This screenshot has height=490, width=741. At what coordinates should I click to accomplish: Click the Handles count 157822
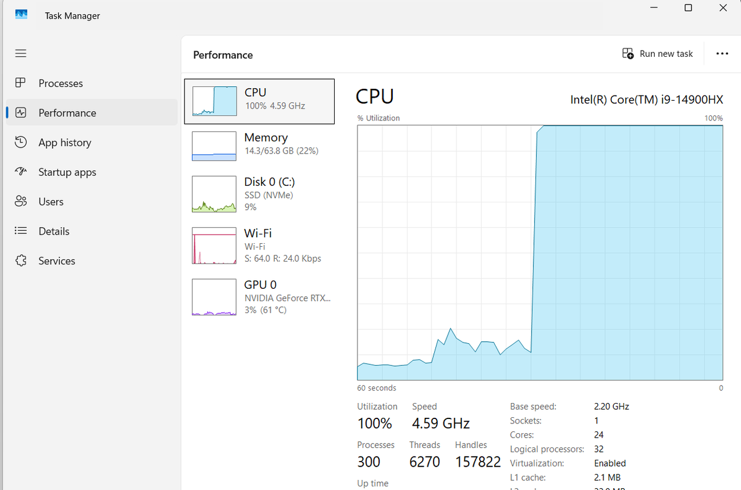pyautogui.click(x=478, y=462)
